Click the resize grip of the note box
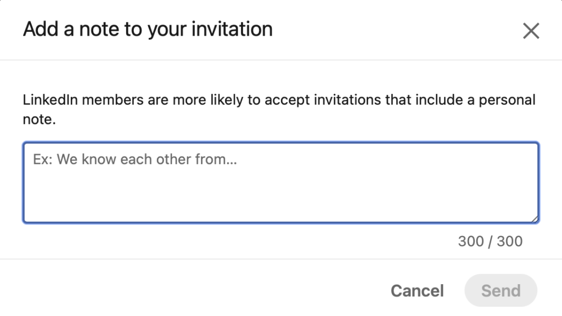 (535, 219)
